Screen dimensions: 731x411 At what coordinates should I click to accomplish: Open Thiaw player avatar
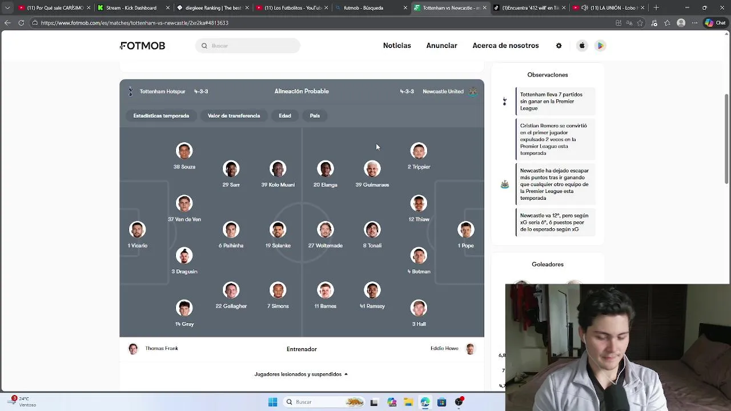pyautogui.click(x=419, y=203)
